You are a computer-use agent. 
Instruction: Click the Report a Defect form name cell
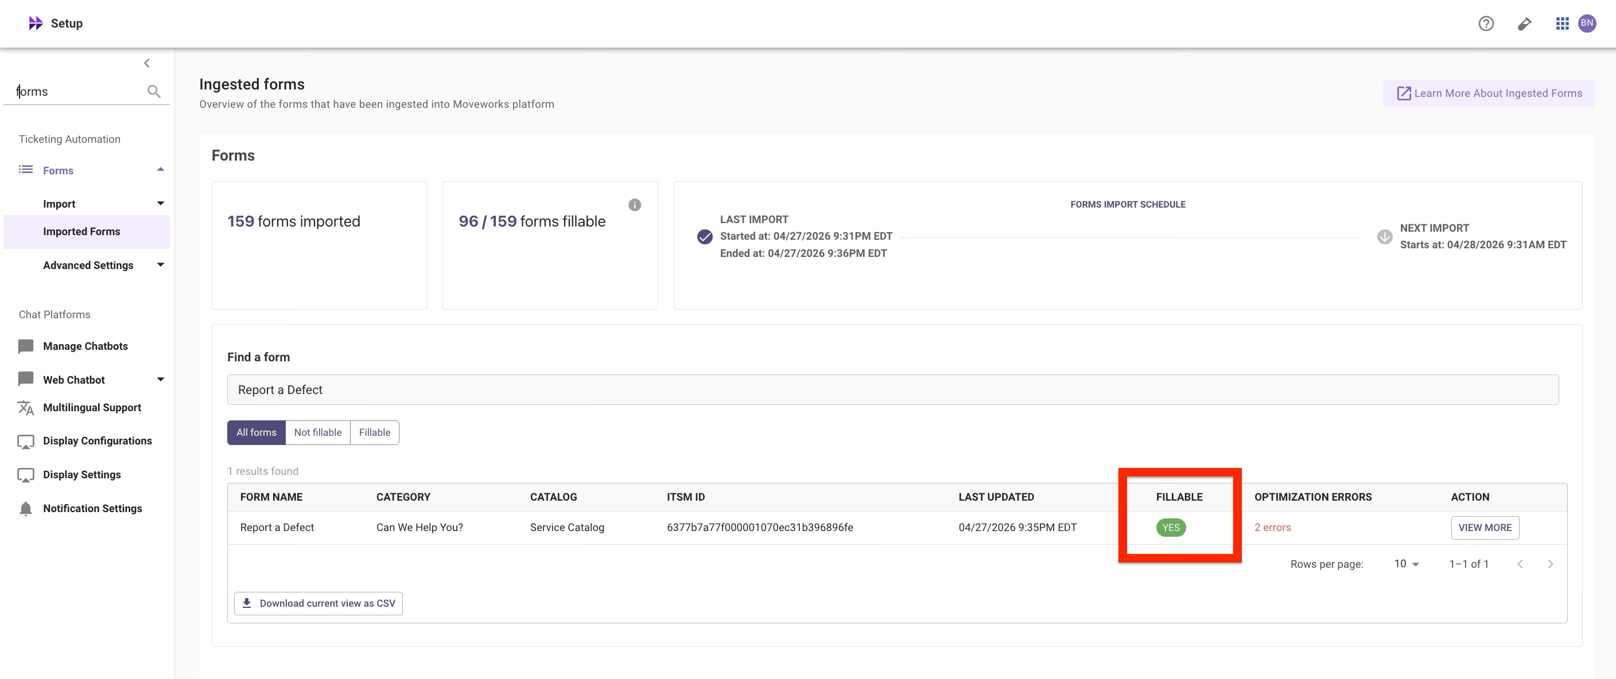(277, 528)
